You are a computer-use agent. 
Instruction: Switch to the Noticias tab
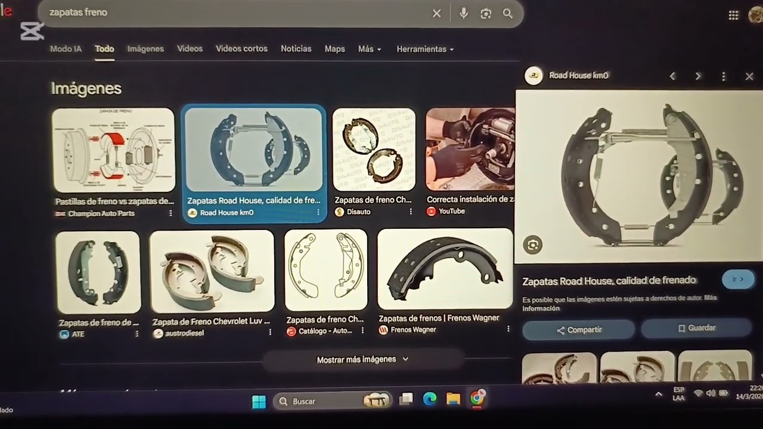click(x=296, y=49)
